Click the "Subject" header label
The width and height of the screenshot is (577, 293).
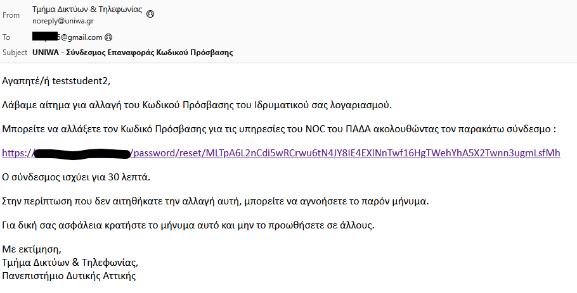[x=15, y=53]
